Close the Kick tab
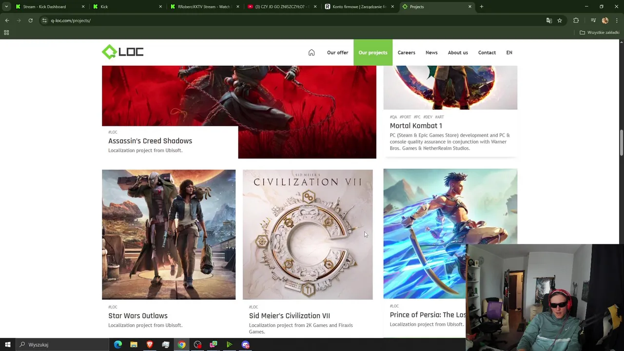This screenshot has width=624, height=351. 160,7
